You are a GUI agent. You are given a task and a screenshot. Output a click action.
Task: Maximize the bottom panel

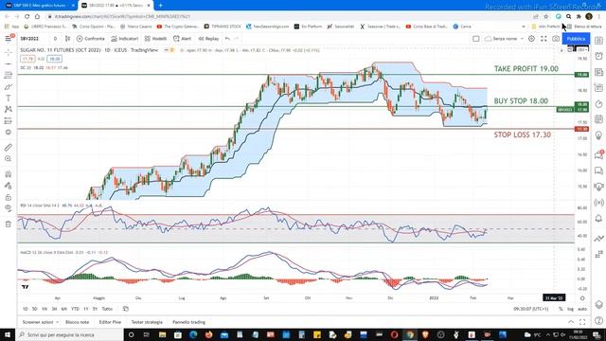pos(582,322)
